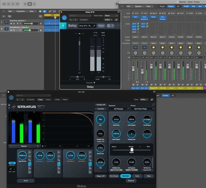The width and height of the screenshot is (206, 188).
Task: Open the Manual preset dropdown in XPL SN
Action: (x=33, y=95)
